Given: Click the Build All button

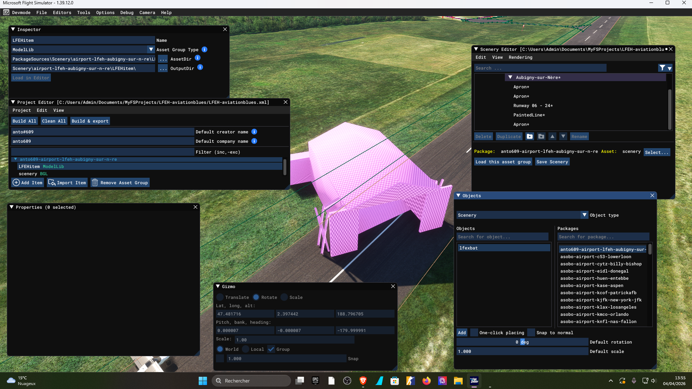Looking at the screenshot, I should pyautogui.click(x=25, y=121).
